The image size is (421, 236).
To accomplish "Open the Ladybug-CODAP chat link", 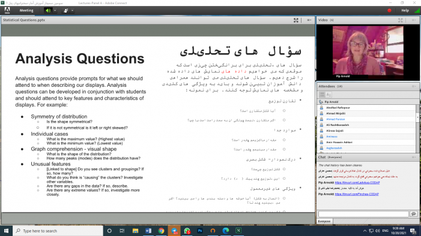I will point(357,183).
